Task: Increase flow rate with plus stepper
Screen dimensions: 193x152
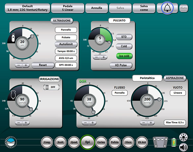Action: coord(93,123)
